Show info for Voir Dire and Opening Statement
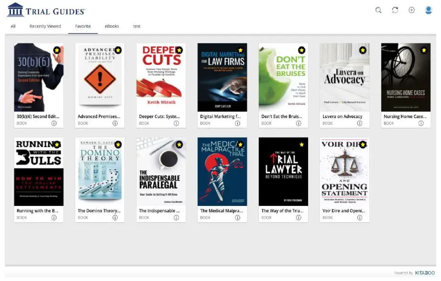The image size is (441, 281). click(x=360, y=218)
